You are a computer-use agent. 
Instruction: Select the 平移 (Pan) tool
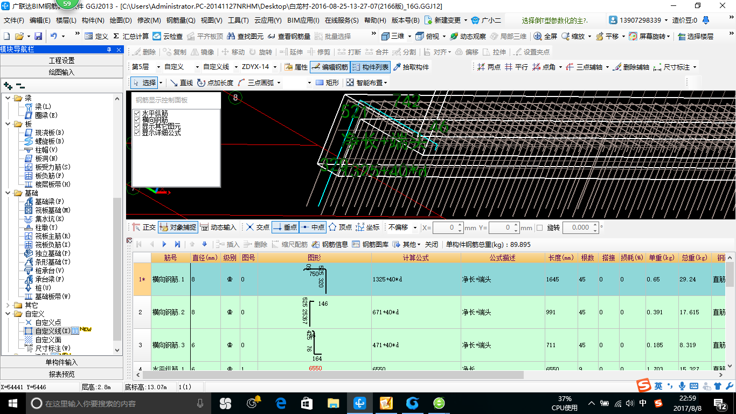tap(607, 36)
